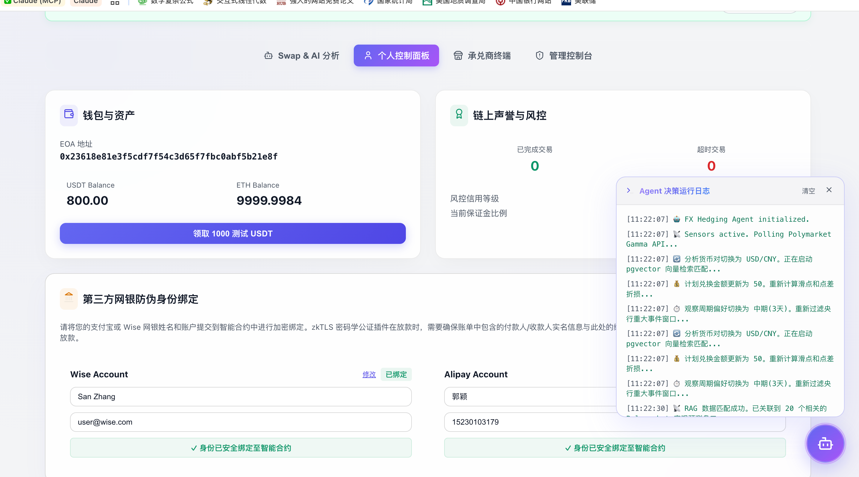Viewport: 859px width, 477px height.
Task: Click the Wise email field user@wise.com
Action: (241, 422)
